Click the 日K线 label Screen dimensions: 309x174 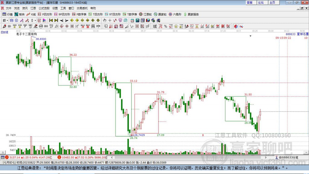coord(5,32)
